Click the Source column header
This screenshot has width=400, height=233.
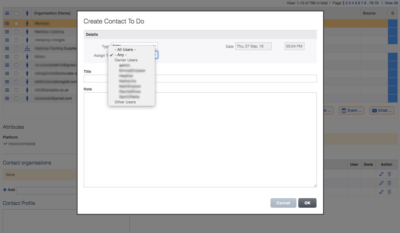tap(369, 13)
